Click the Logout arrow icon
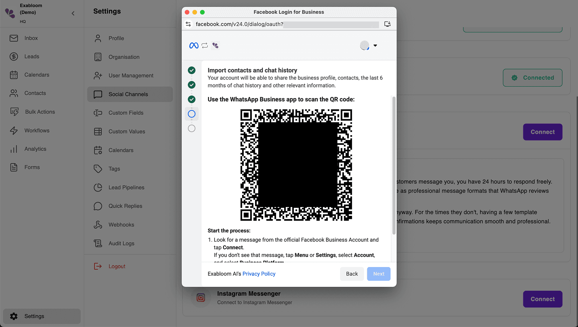Viewport: 578px width, 327px height. [98, 266]
